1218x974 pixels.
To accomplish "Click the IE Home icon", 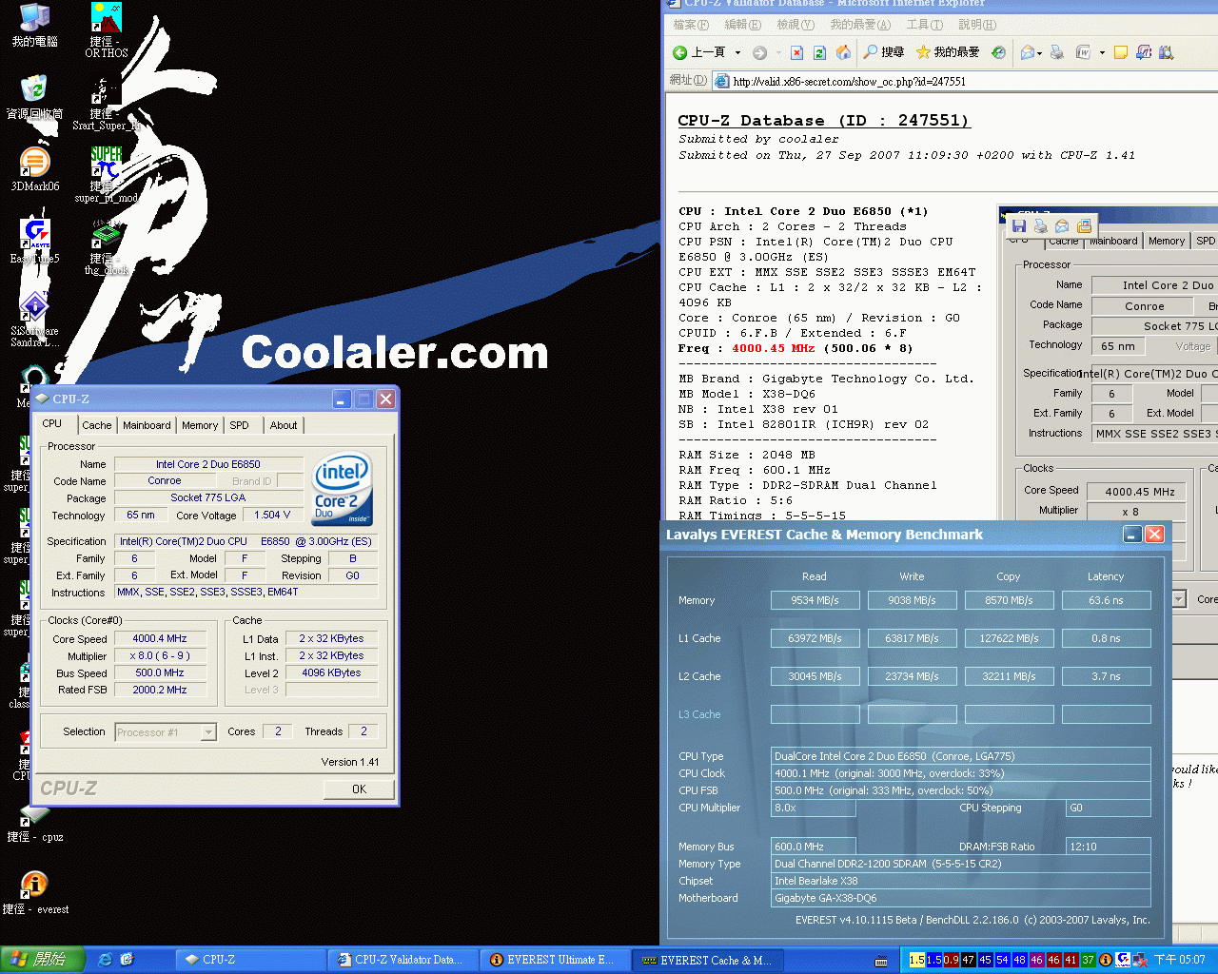I will click(x=843, y=52).
